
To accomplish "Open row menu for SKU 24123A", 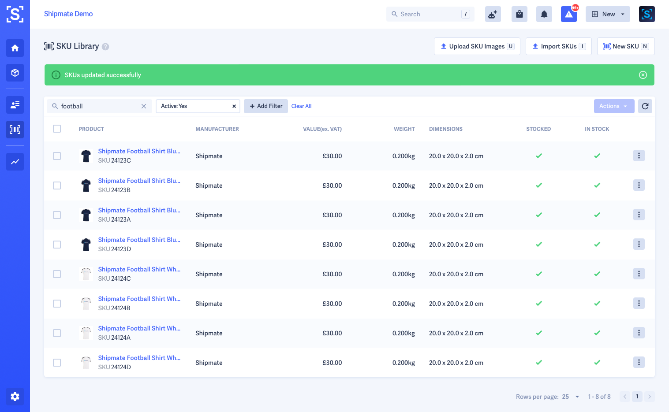I will (639, 215).
